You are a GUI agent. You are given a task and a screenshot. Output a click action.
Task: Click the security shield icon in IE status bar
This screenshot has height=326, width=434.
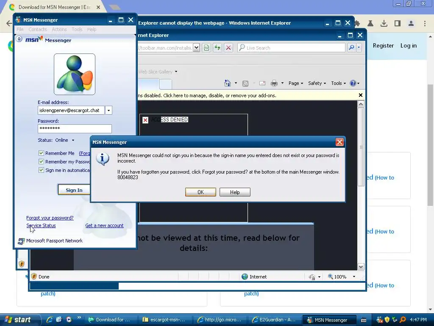tap(34, 276)
